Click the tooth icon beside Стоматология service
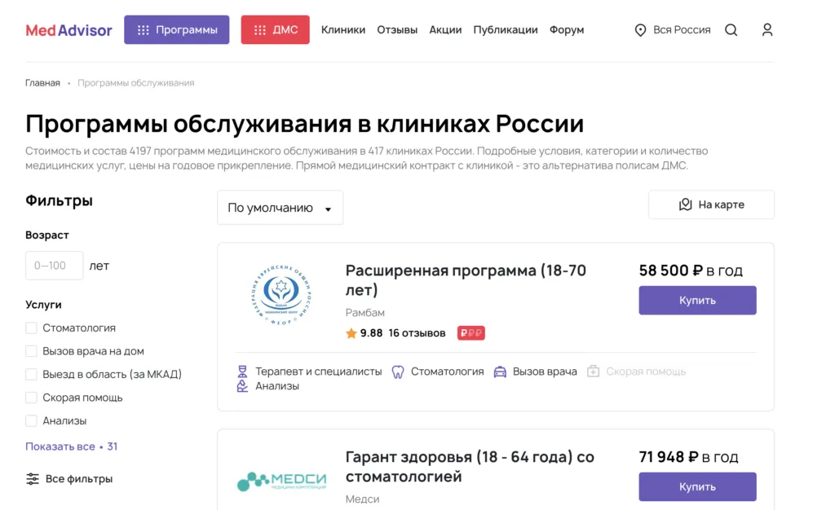 pyautogui.click(x=398, y=372)
